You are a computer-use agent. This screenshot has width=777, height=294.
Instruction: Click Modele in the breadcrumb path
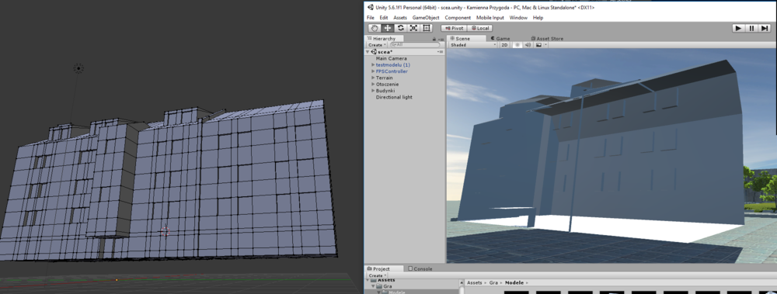coord(514,282)
